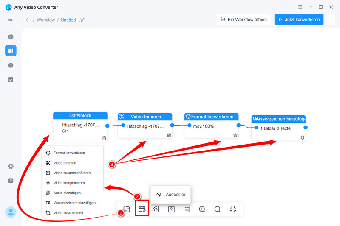Viewport: 340px width, 226px height.
Task: Click input connector of Format konvertieren node
Action: pyautogui.click(x=189, y=125)
